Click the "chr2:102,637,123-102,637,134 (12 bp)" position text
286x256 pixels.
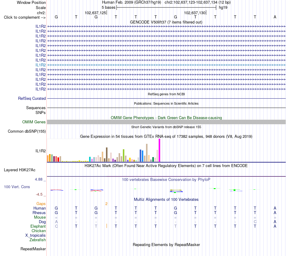197,2
